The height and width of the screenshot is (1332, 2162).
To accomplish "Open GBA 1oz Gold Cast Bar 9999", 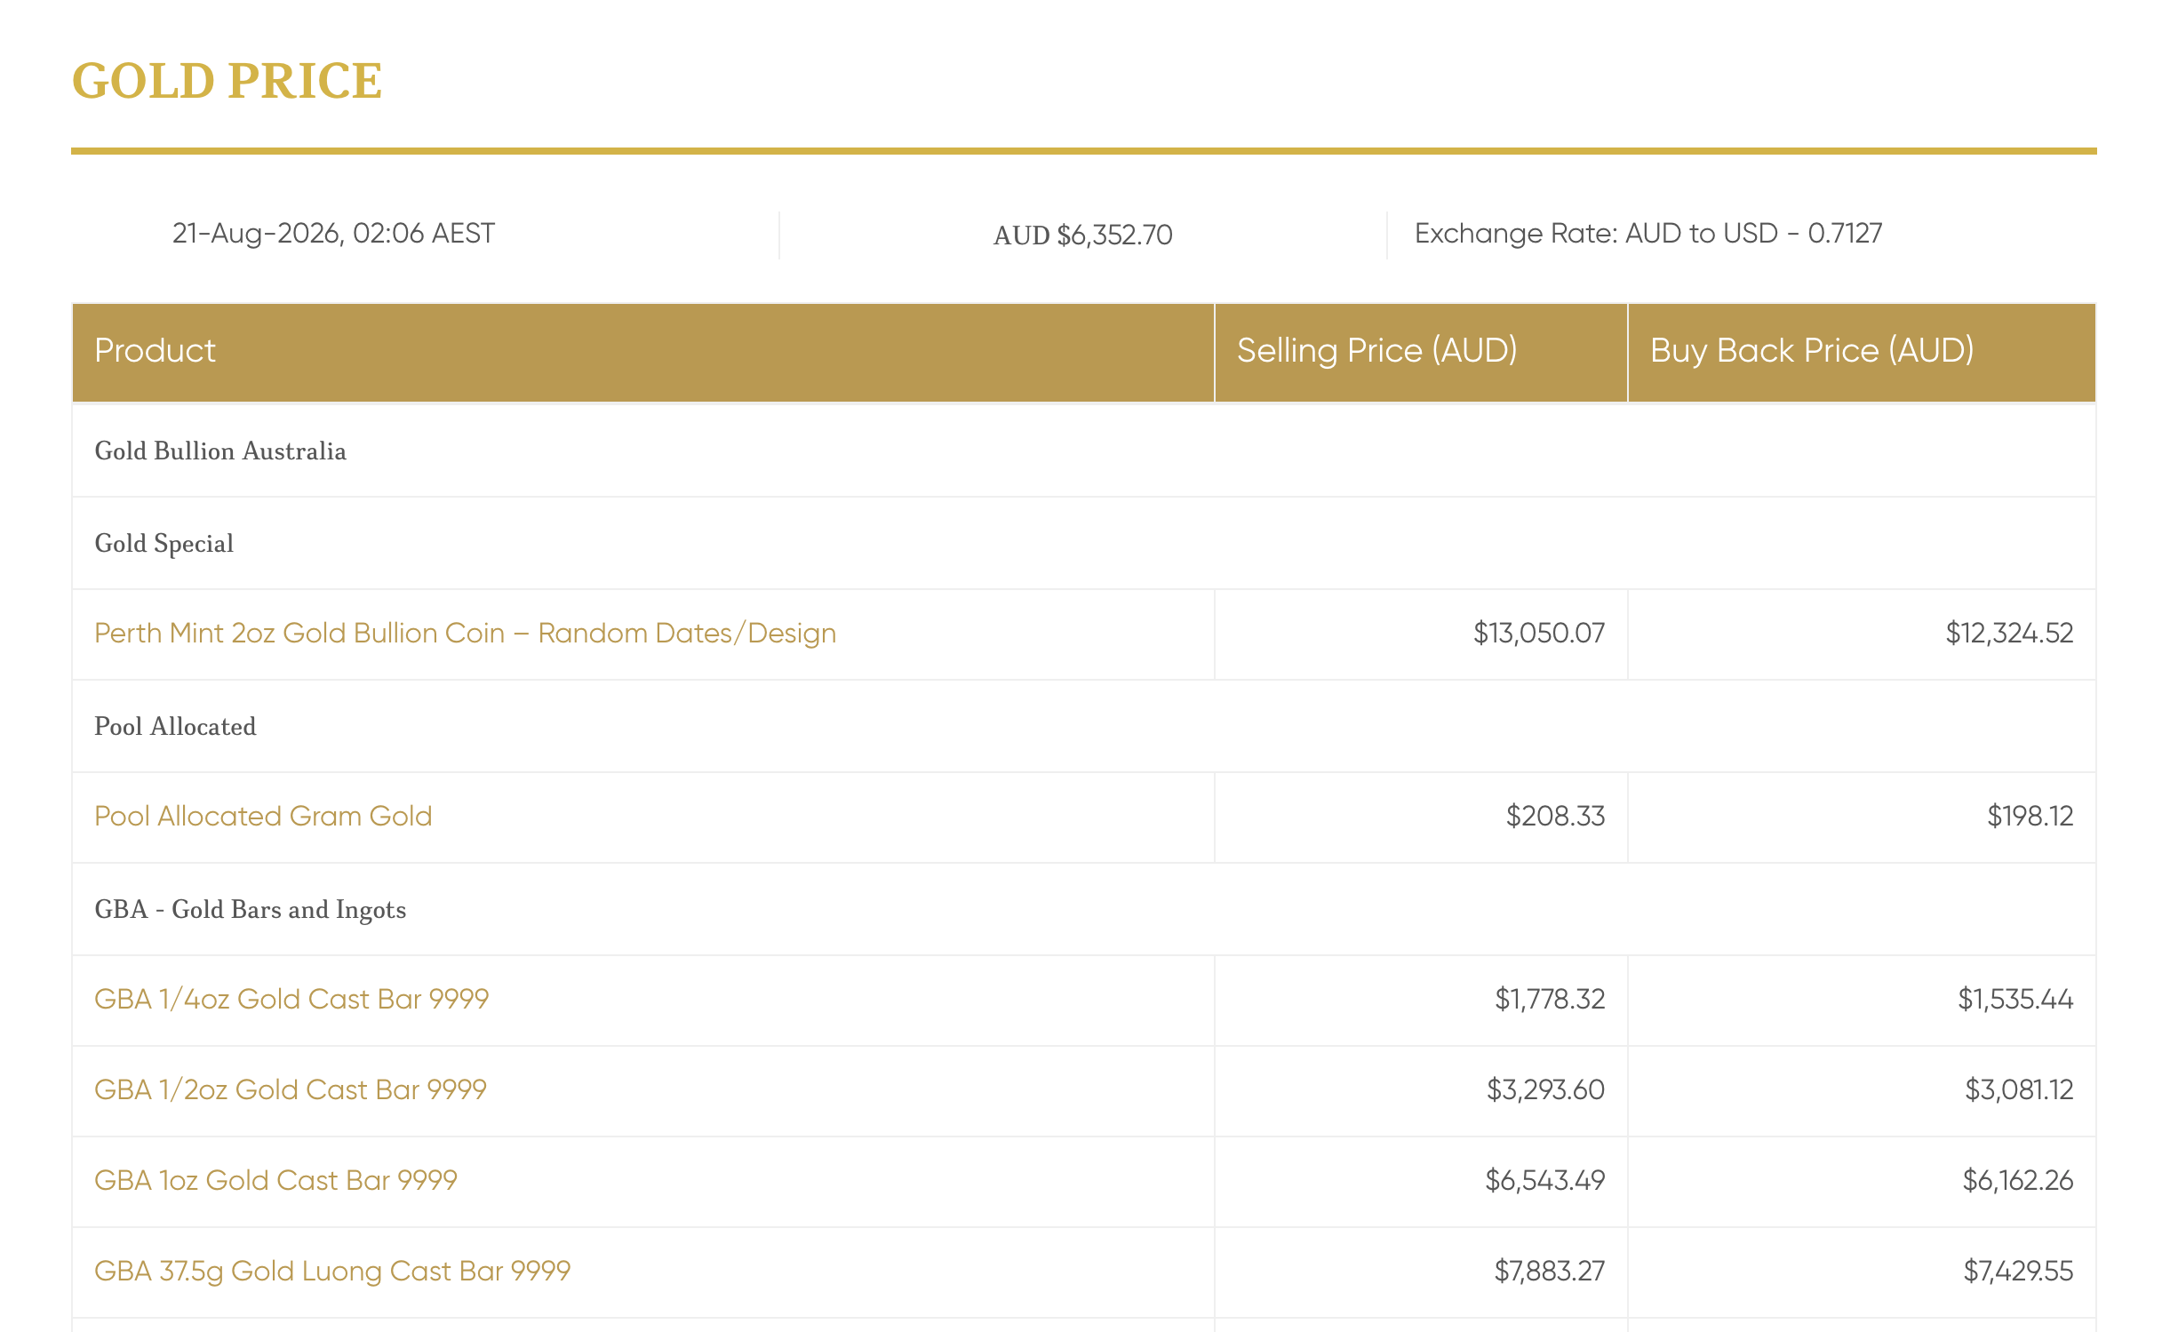I will pos(275,1181).
